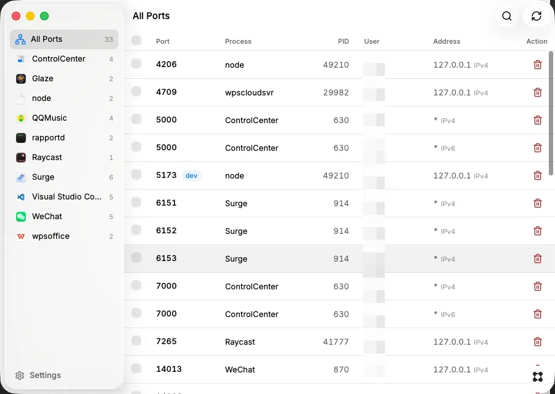The height and width of the screenshot is (394, 555).
Task: Sort by PID column header
Action: (x=343, y=41)
